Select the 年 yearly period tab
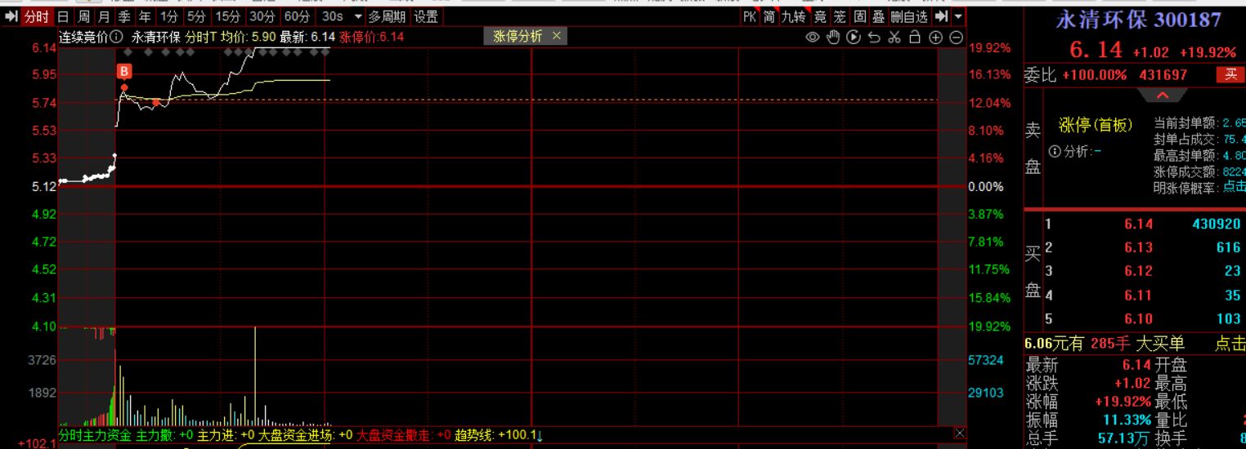The height and width of the screenshot is (449, 1246). click(145, 16)
